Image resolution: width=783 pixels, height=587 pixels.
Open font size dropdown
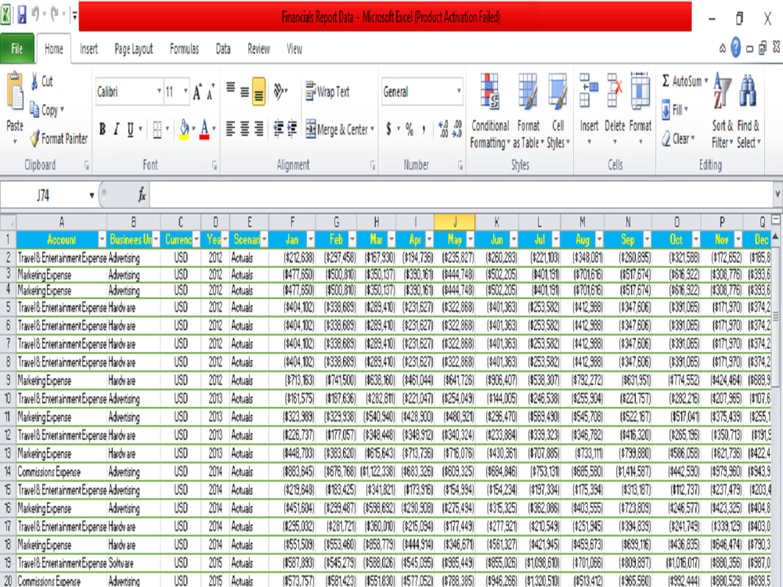pos(186,92)
